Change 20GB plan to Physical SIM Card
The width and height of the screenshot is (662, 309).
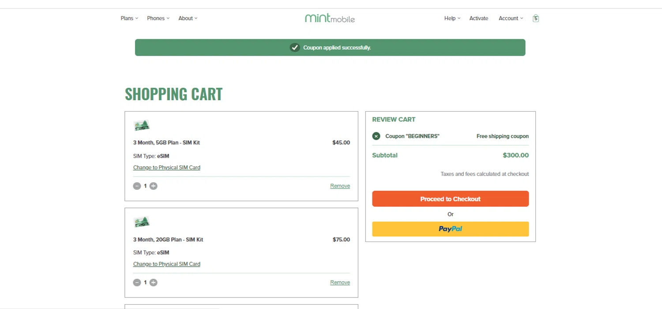coord(167,264)
